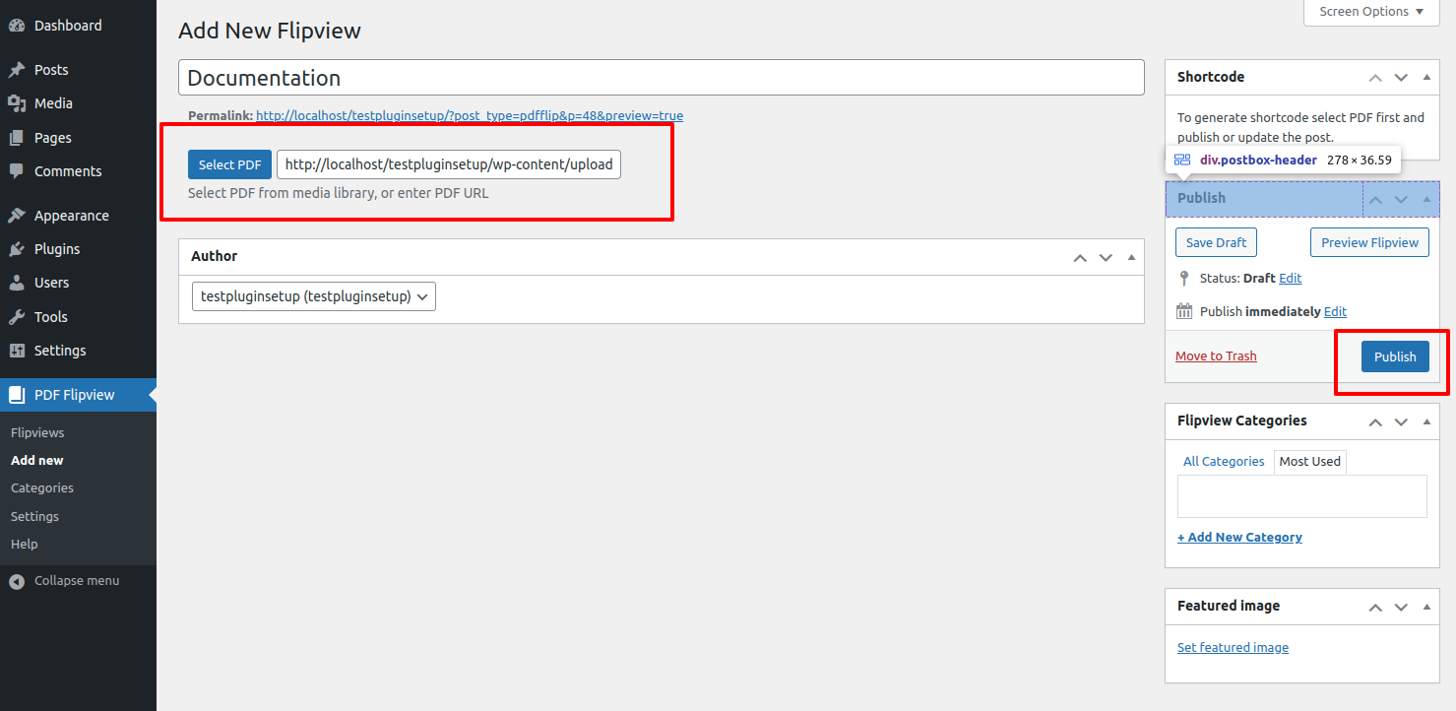Click the Plugins plug icon
The height and width of the screenshot is (711, 1456).
tap(17, 249)
